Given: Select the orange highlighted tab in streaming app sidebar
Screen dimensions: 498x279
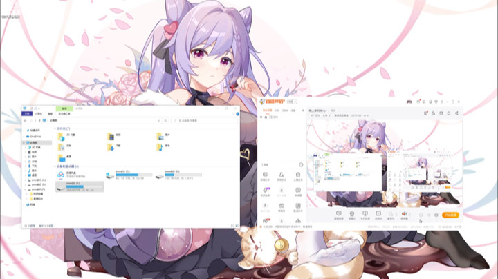Looking at the screenshot, I should pos(267,110).
